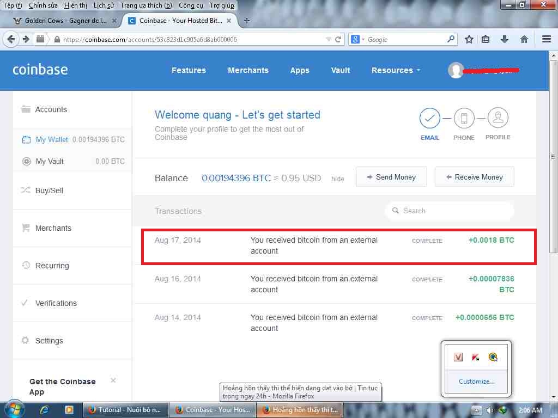This screenshot has height=418, width=558.
Task: Hide the balance using hide link
Action: tap(338, 179)
